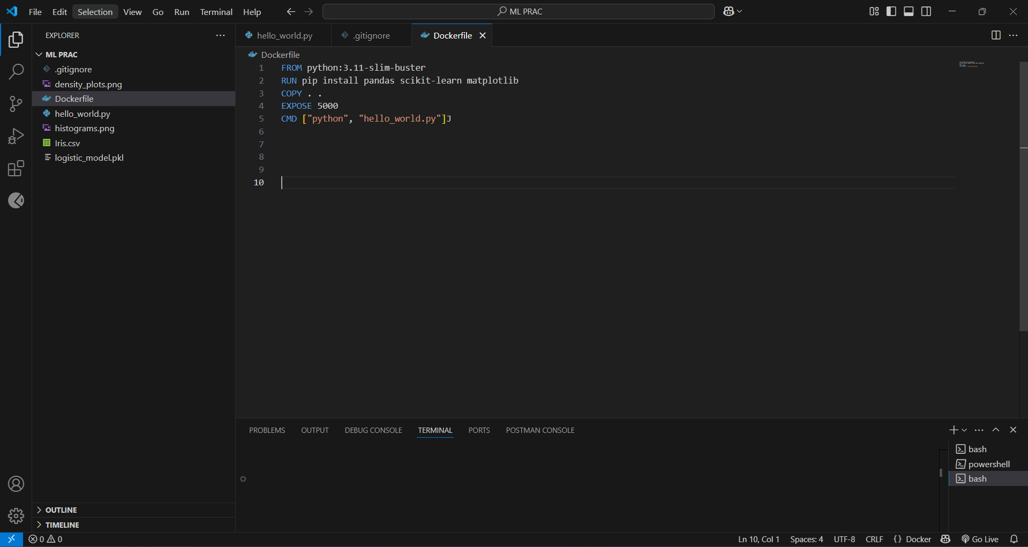1028x547 pixels.
Task: Open density_plots.png in the explorer
Action: pyautogui.click(x=134, y=84)
